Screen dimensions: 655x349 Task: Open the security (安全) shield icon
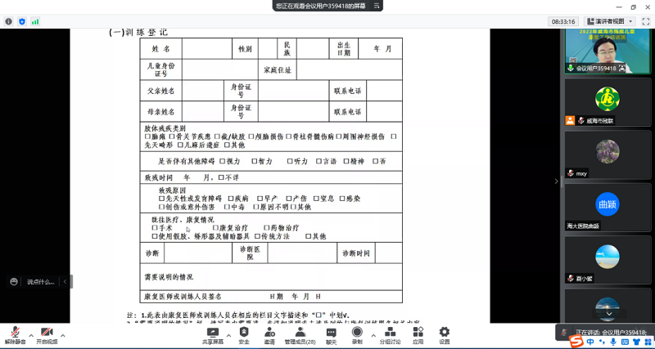click(244, 332)
